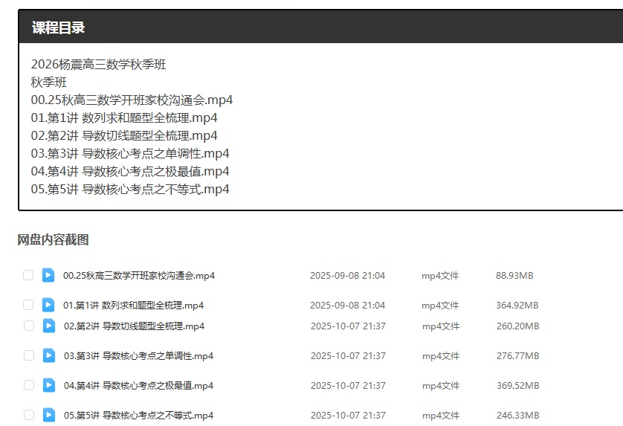Click catalog entry 00.25秋高三数学开班家校沟通会.mp4
Image resolution: width=623 pixels, height=426 pixels.
click(132, 100)
